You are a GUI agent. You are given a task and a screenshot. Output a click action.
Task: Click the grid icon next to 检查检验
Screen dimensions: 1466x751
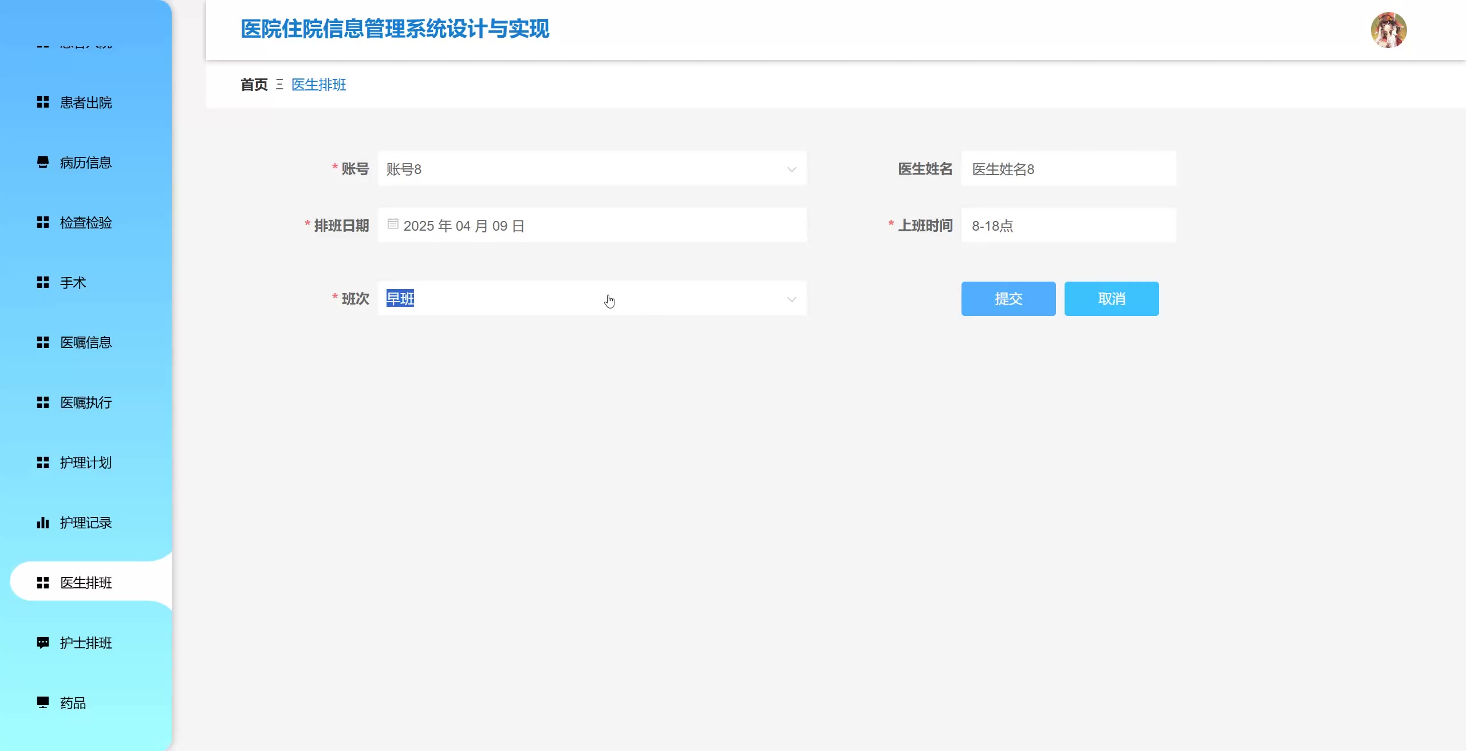click(x=43, y=223)
